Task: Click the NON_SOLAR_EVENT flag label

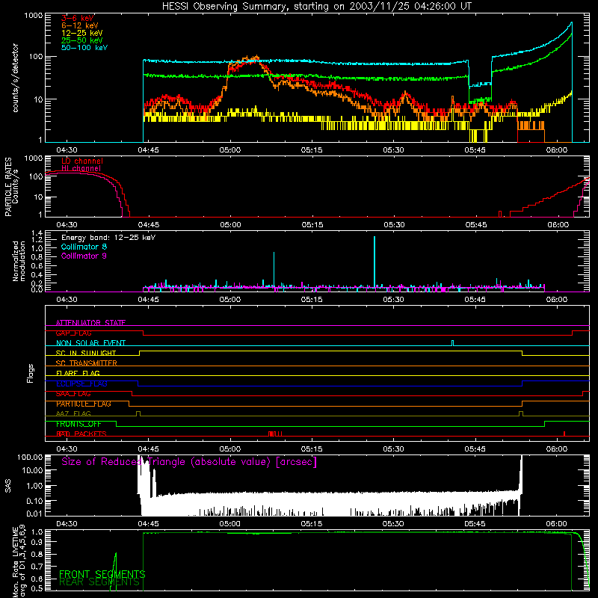Action: coord(90,343)
